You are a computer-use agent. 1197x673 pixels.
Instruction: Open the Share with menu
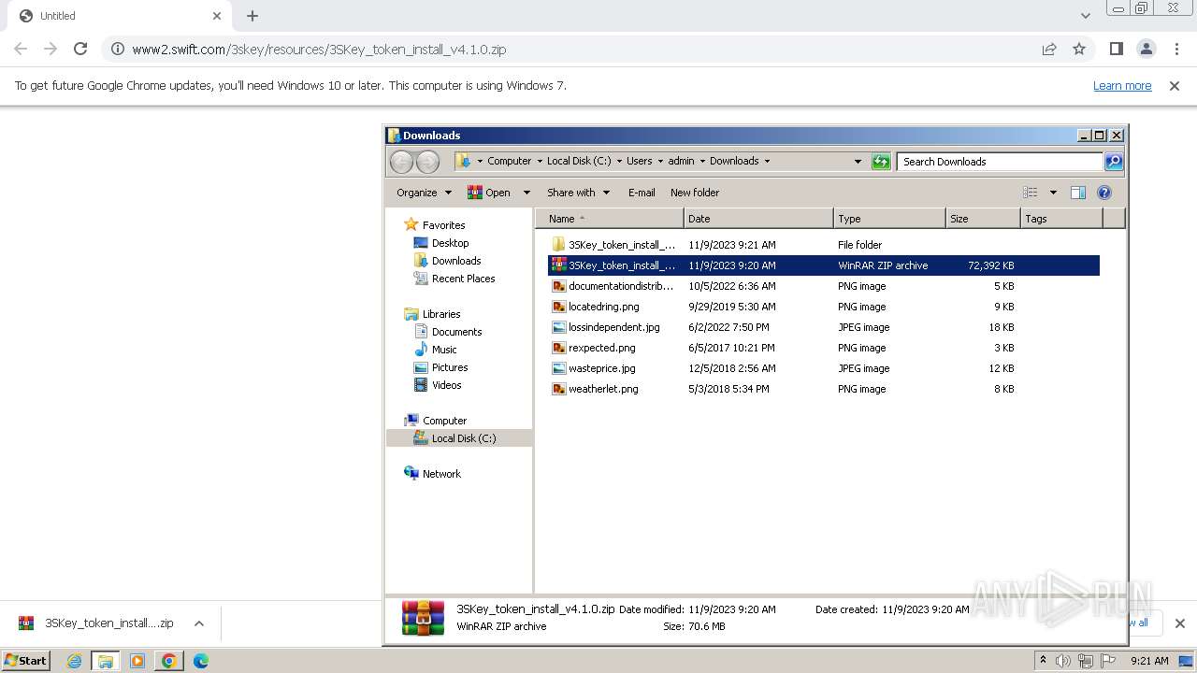[x=578, y=193]
